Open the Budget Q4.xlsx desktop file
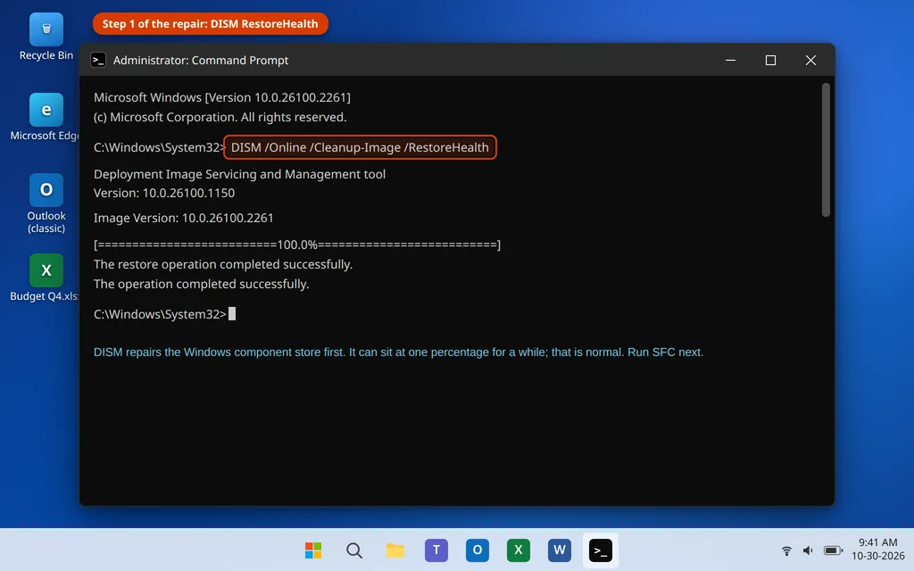 [x=46, y=277]
